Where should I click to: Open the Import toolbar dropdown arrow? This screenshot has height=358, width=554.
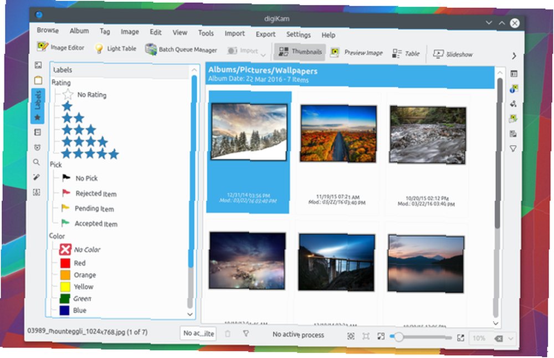pos(263,55)
